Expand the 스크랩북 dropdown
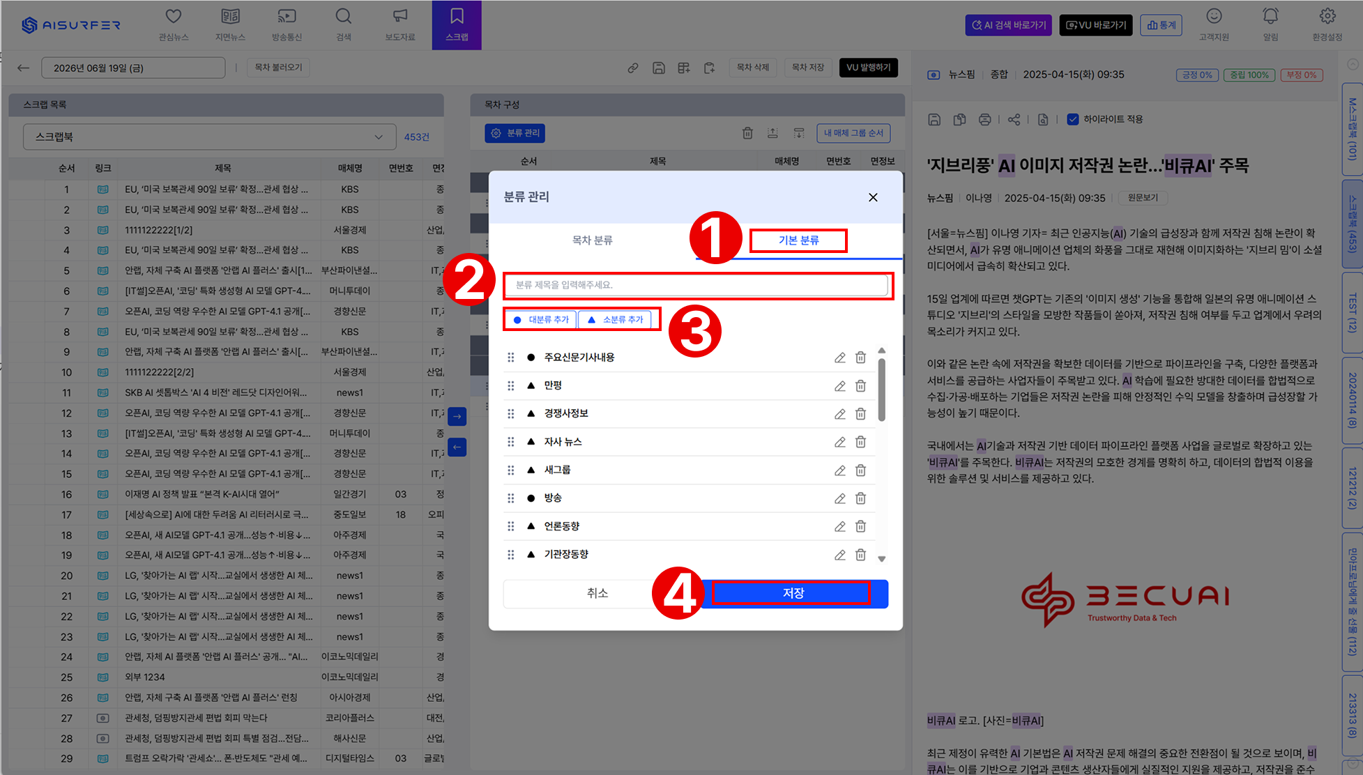 (x=210, y=137)
